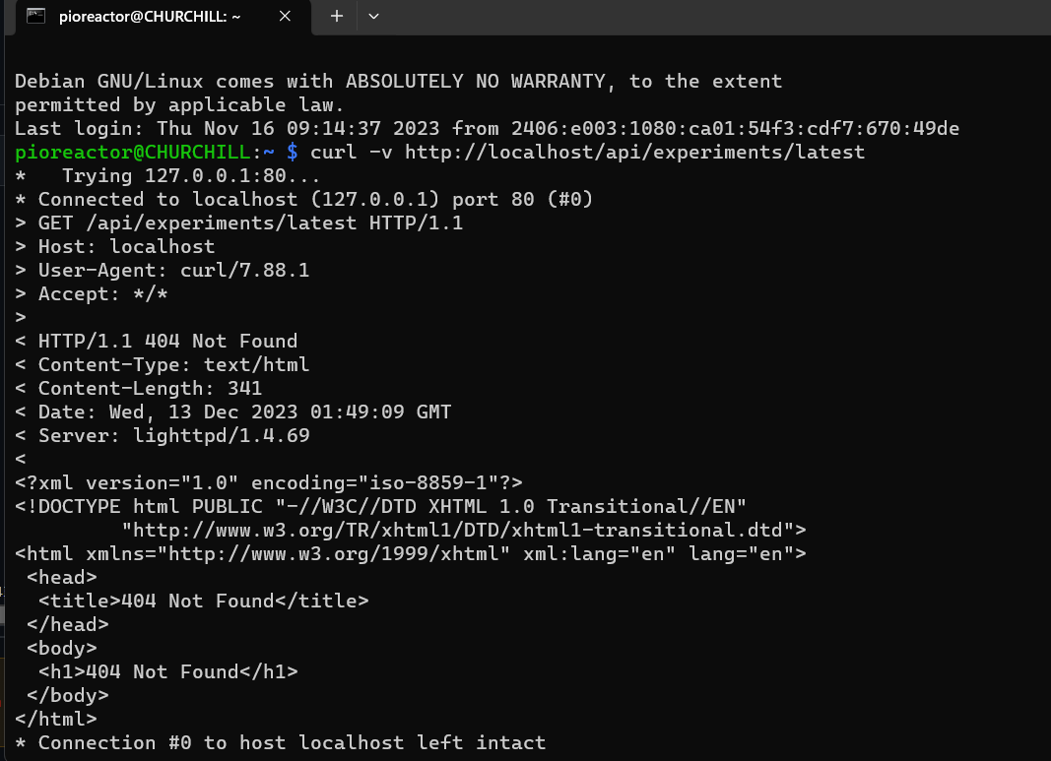Click the h1 404 Not Found line
This screenshot has height=761, width=1051.
[x=168, y=671]
